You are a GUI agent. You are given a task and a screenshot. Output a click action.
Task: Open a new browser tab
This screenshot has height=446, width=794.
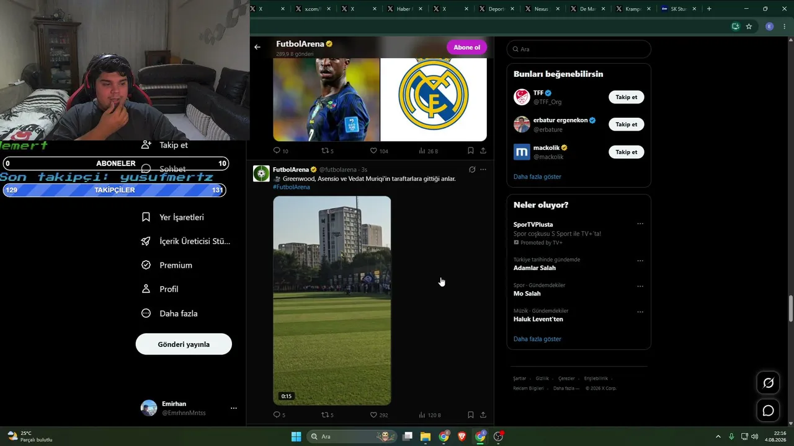(709, 9)
